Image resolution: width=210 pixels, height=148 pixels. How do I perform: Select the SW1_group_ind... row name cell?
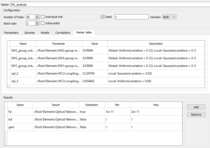pos(23,66)
